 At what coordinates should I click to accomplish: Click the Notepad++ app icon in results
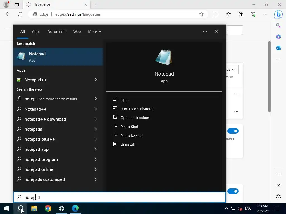19,80
